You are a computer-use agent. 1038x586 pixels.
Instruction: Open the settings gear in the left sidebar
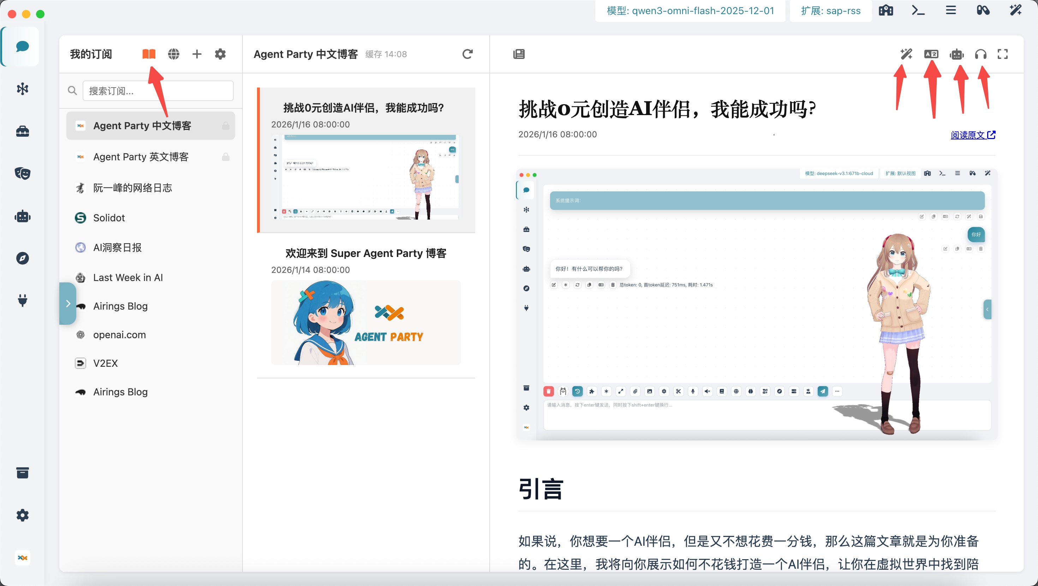[23, 515]
